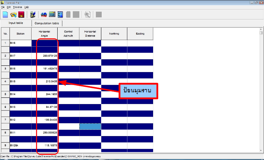Click the vertical scrollbar thumb
The height and width of the screenshot is (160, 264).
[261, 33]
